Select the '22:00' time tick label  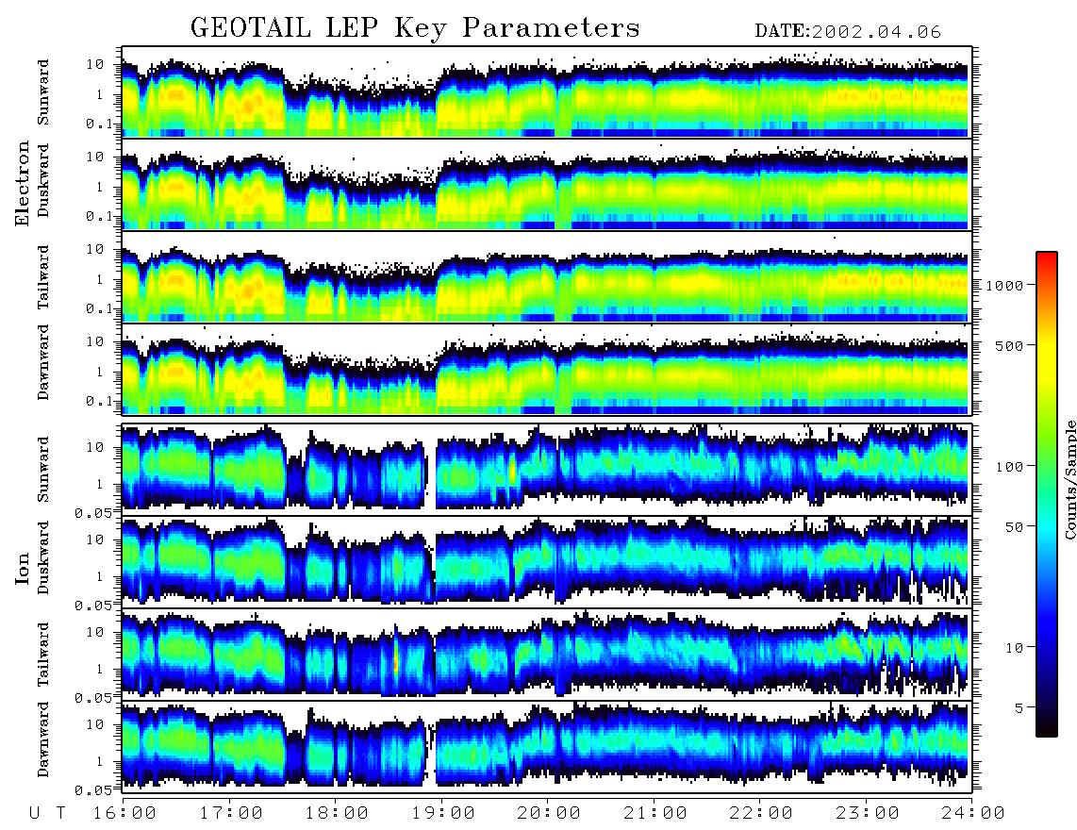pyautogui.click(x=761, y=813)
